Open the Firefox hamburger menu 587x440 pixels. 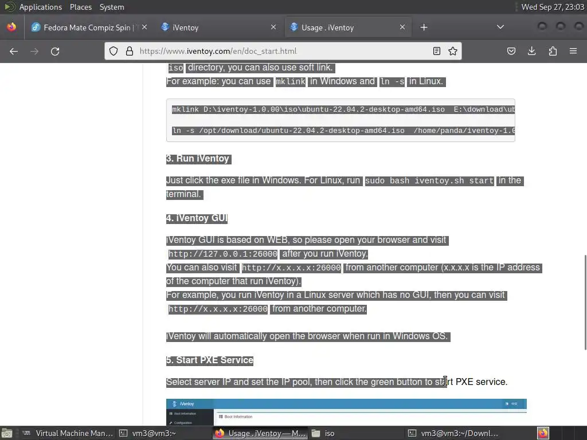[x=573, y=51]
